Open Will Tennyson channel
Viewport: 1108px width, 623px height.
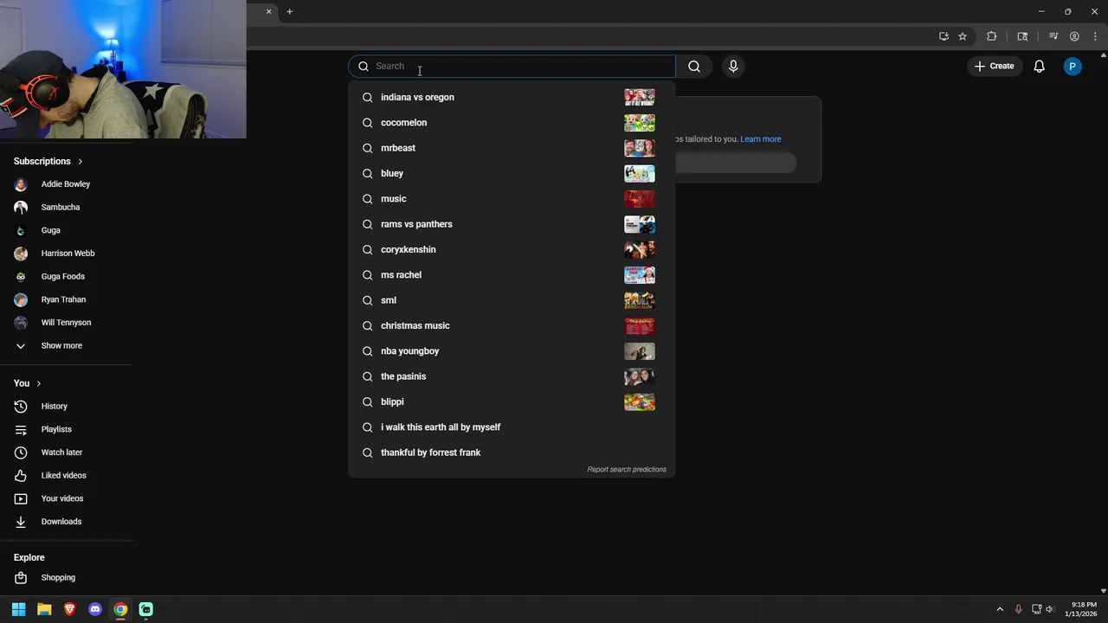tap(66, 323)
